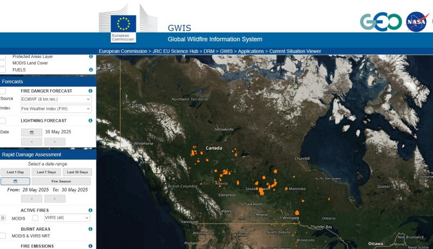This screenshot has height=249, width=433.
Task: Go to previous forecast date
Action: pos(32,142)
